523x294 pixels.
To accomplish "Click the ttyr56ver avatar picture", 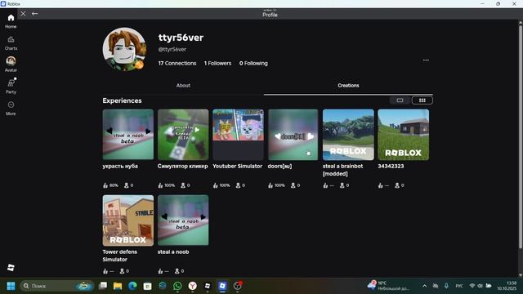I will pyautogui.click(x=124, y=49).
